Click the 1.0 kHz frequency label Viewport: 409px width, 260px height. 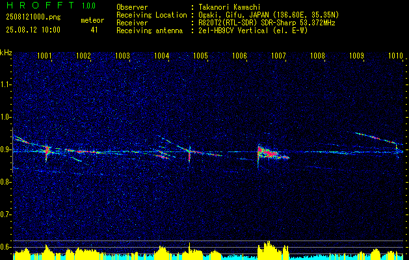[x=6, y=118]
